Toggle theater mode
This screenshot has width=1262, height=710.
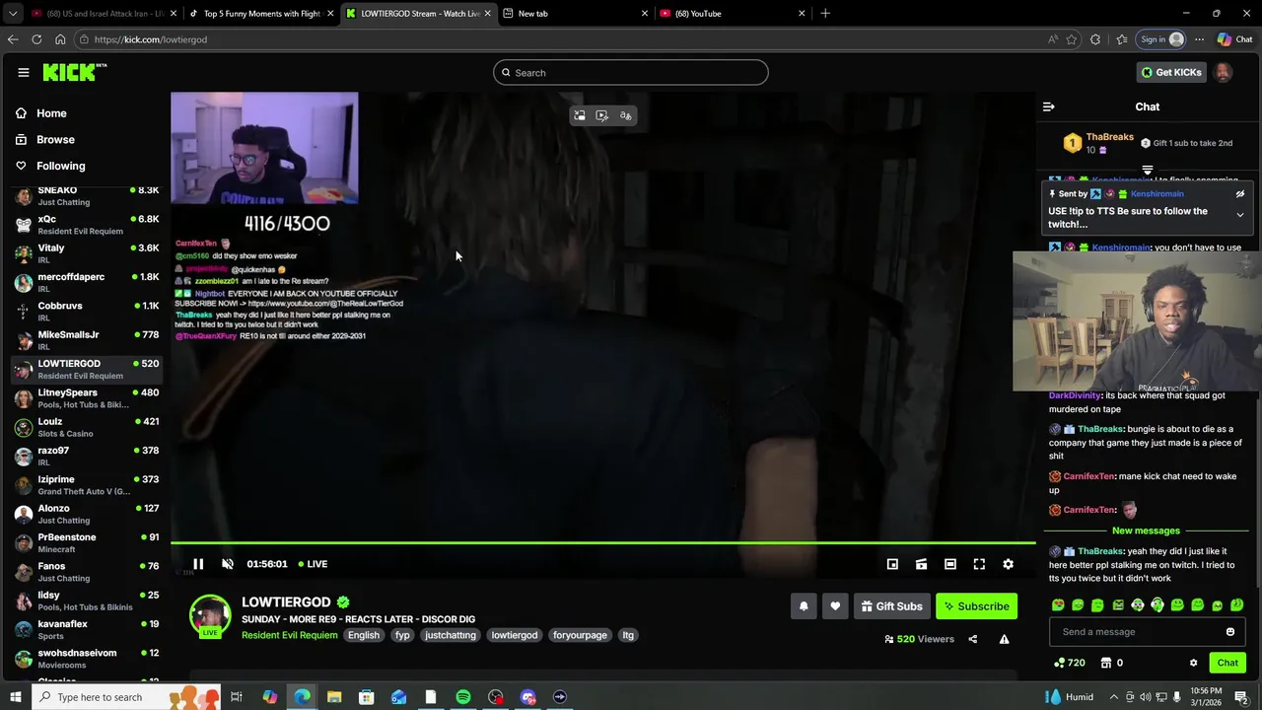coord(949,564)
